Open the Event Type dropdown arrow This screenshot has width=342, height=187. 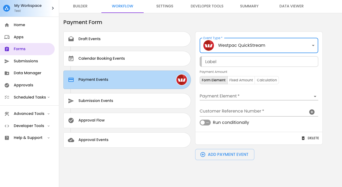pos(313,45)
